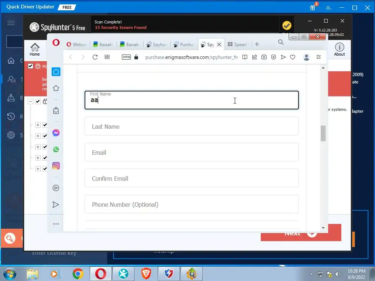The image size is (375, 281).
Task: Switch to first Baixaki tab
Action: (103, 44)
